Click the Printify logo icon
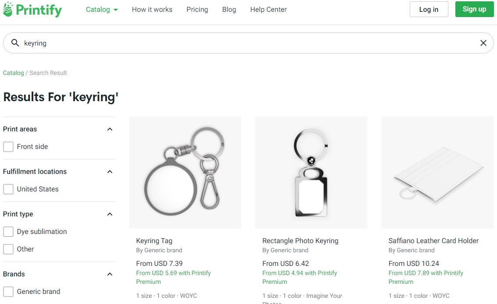Viewport: 497px width, 304px height. point(8,9)
